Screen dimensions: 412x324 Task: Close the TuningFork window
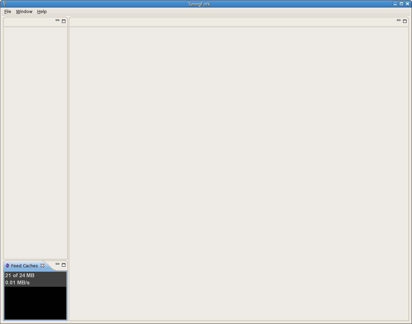pyautogui.click(x=407, y=4)
